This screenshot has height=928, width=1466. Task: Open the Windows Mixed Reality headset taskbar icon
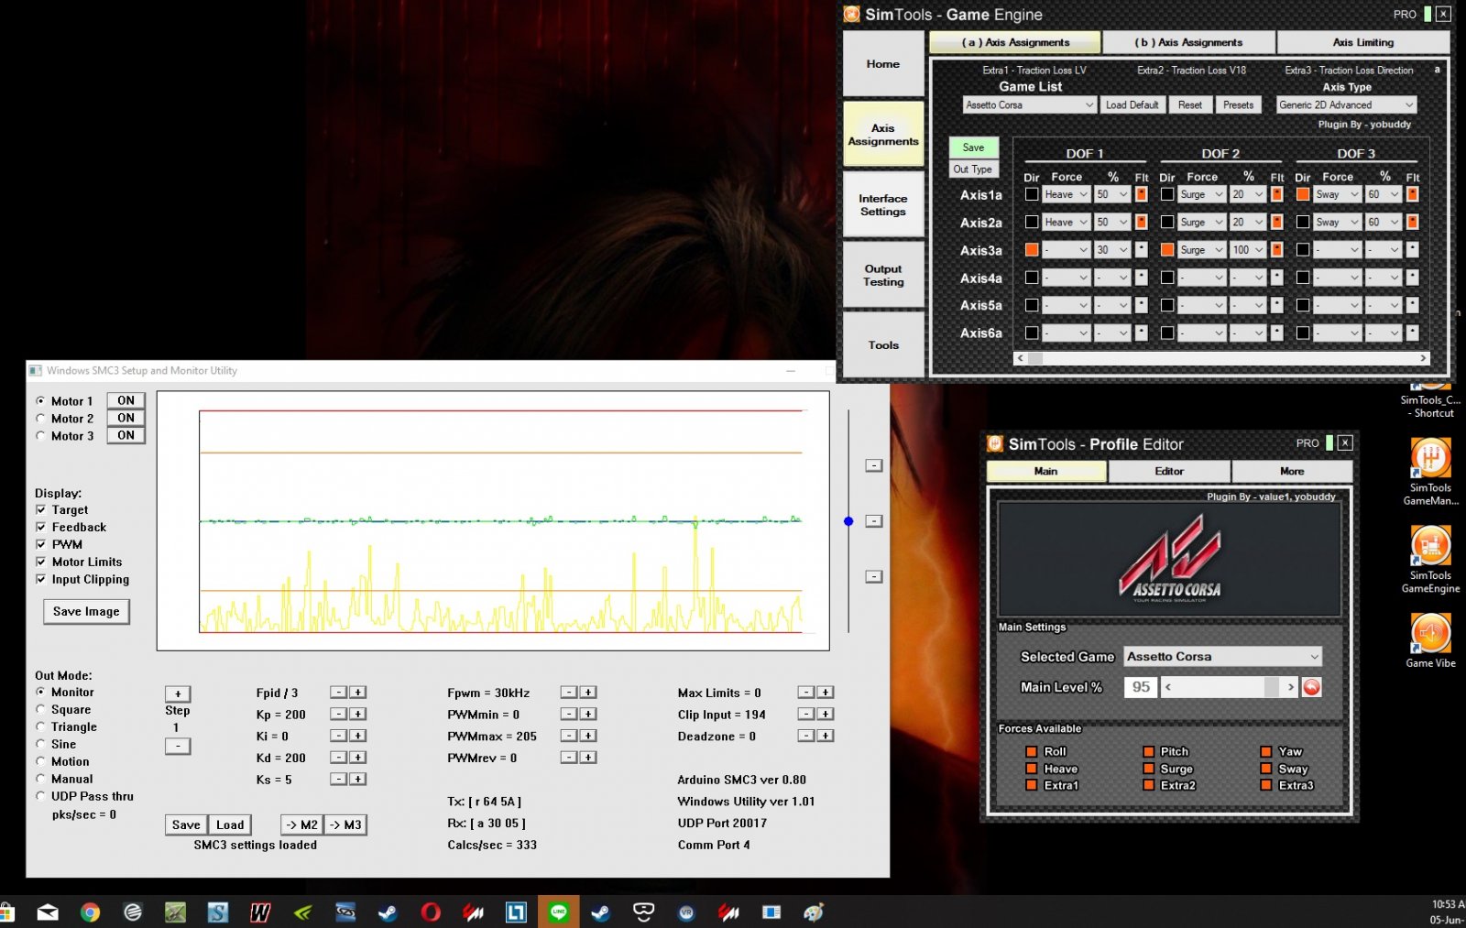(x=643, y=912)
